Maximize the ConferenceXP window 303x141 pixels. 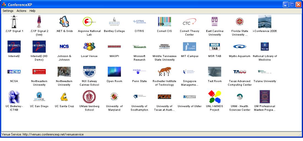tap(292, 4)
